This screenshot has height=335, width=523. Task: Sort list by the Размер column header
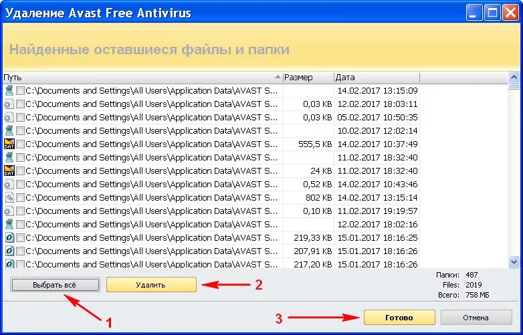click(308, 78)
